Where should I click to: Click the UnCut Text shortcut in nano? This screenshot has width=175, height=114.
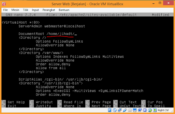click(127, 106)
